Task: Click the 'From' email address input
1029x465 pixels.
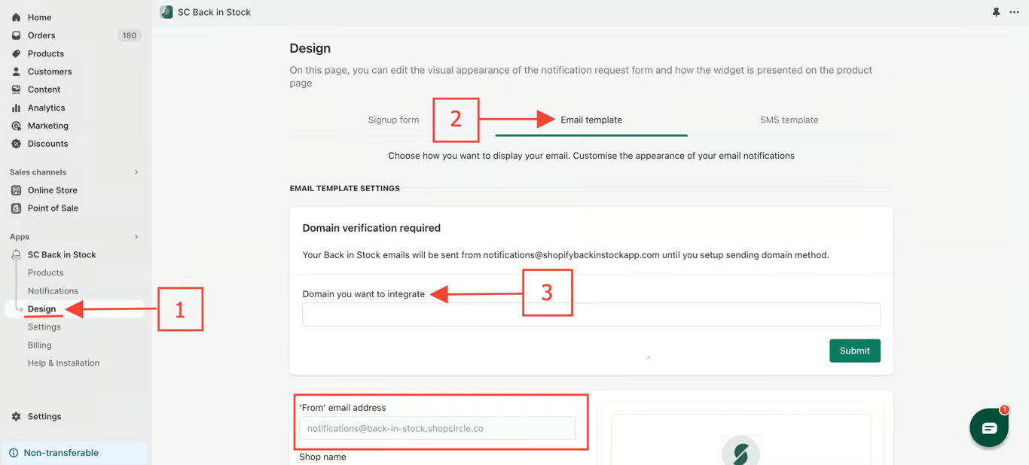Action: click(x=437, y=428)
